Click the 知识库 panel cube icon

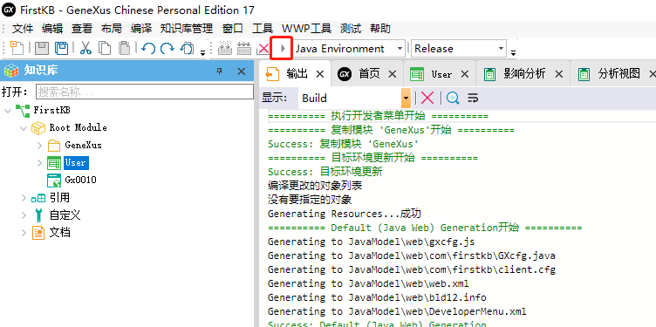(11, 72)
